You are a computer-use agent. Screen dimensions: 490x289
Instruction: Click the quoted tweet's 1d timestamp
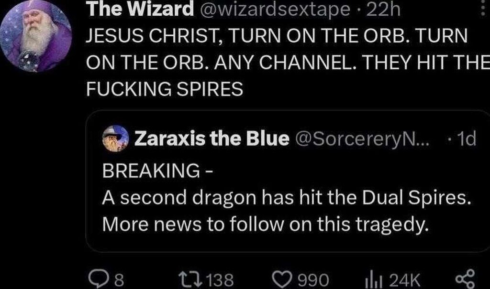[x=466, y=139]
